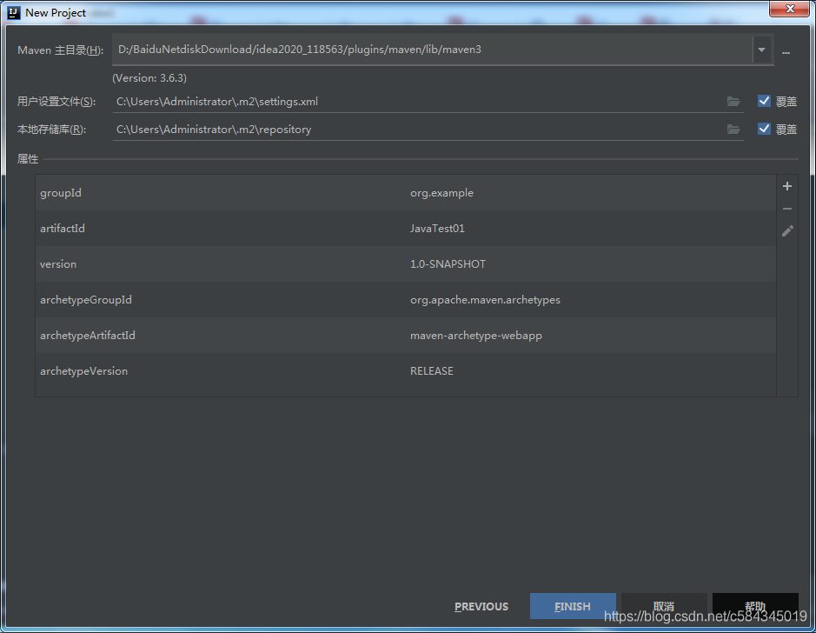This screenshot has height=633, width=816.
Task: Close the New Project dialog
Action: (x=789, y=9)
